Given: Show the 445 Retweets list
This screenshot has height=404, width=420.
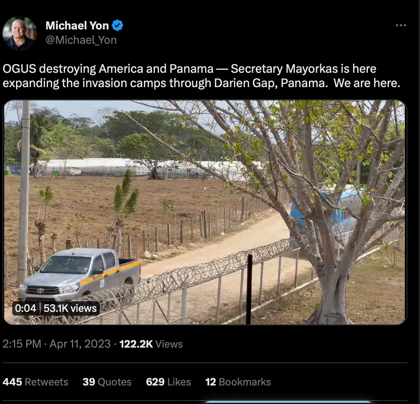Looking at the screenshot, I should (35, 382).
